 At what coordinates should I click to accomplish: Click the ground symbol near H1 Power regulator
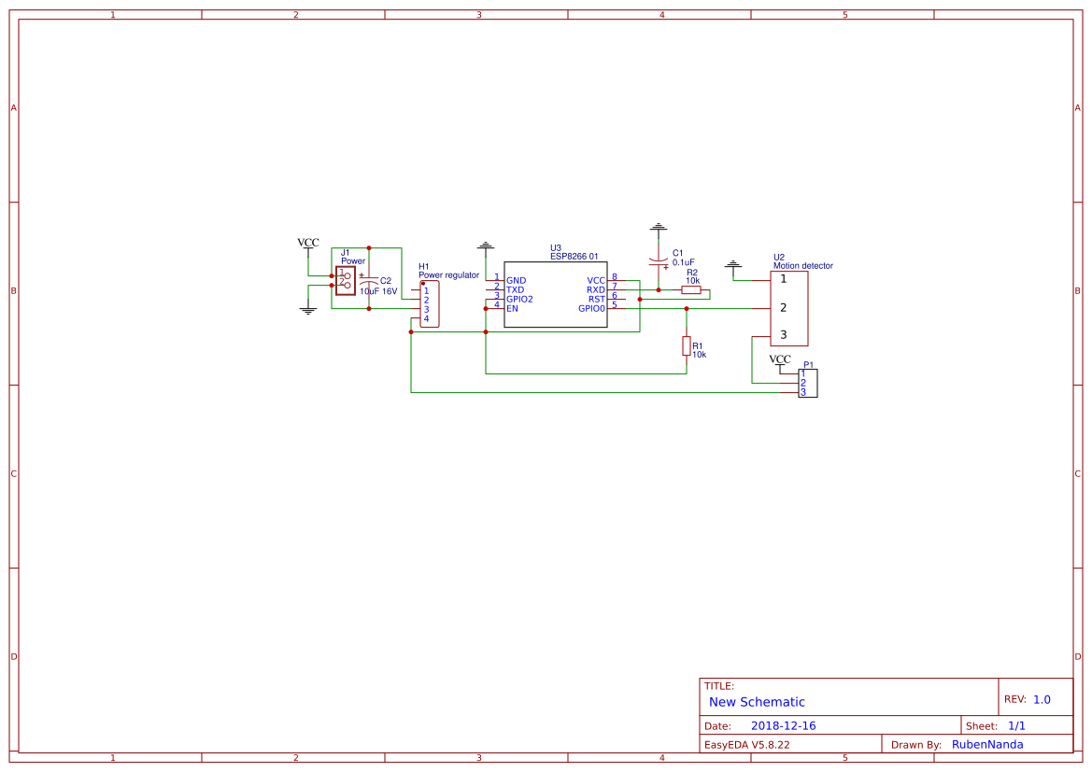[485, 246]
